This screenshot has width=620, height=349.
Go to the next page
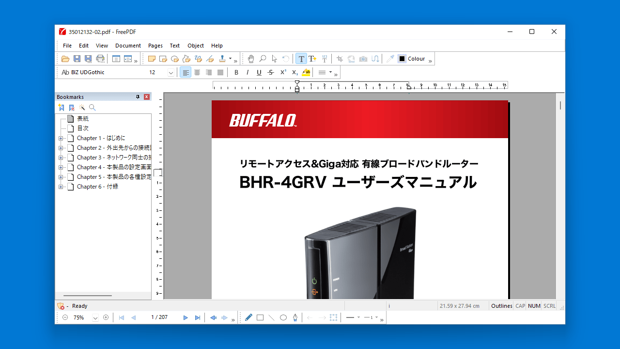click(186, 317)
